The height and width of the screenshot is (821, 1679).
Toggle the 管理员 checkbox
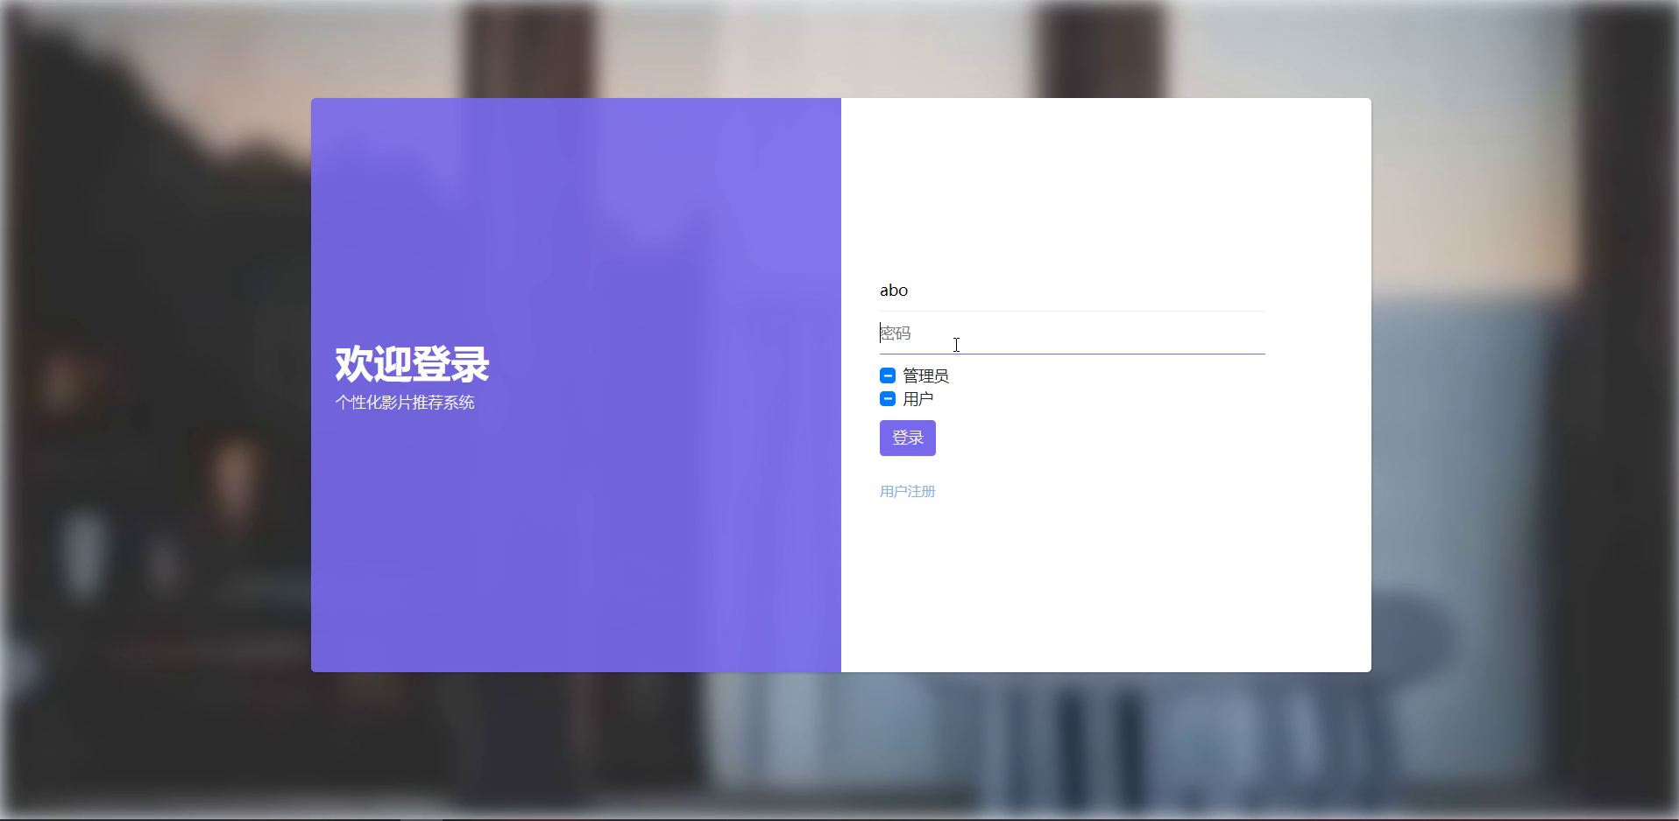pos(888,375)
